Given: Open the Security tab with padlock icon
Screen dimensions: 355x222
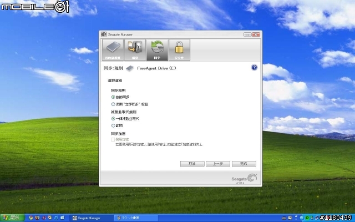Looking at the screenshot, I should click(x=179, y=50).
